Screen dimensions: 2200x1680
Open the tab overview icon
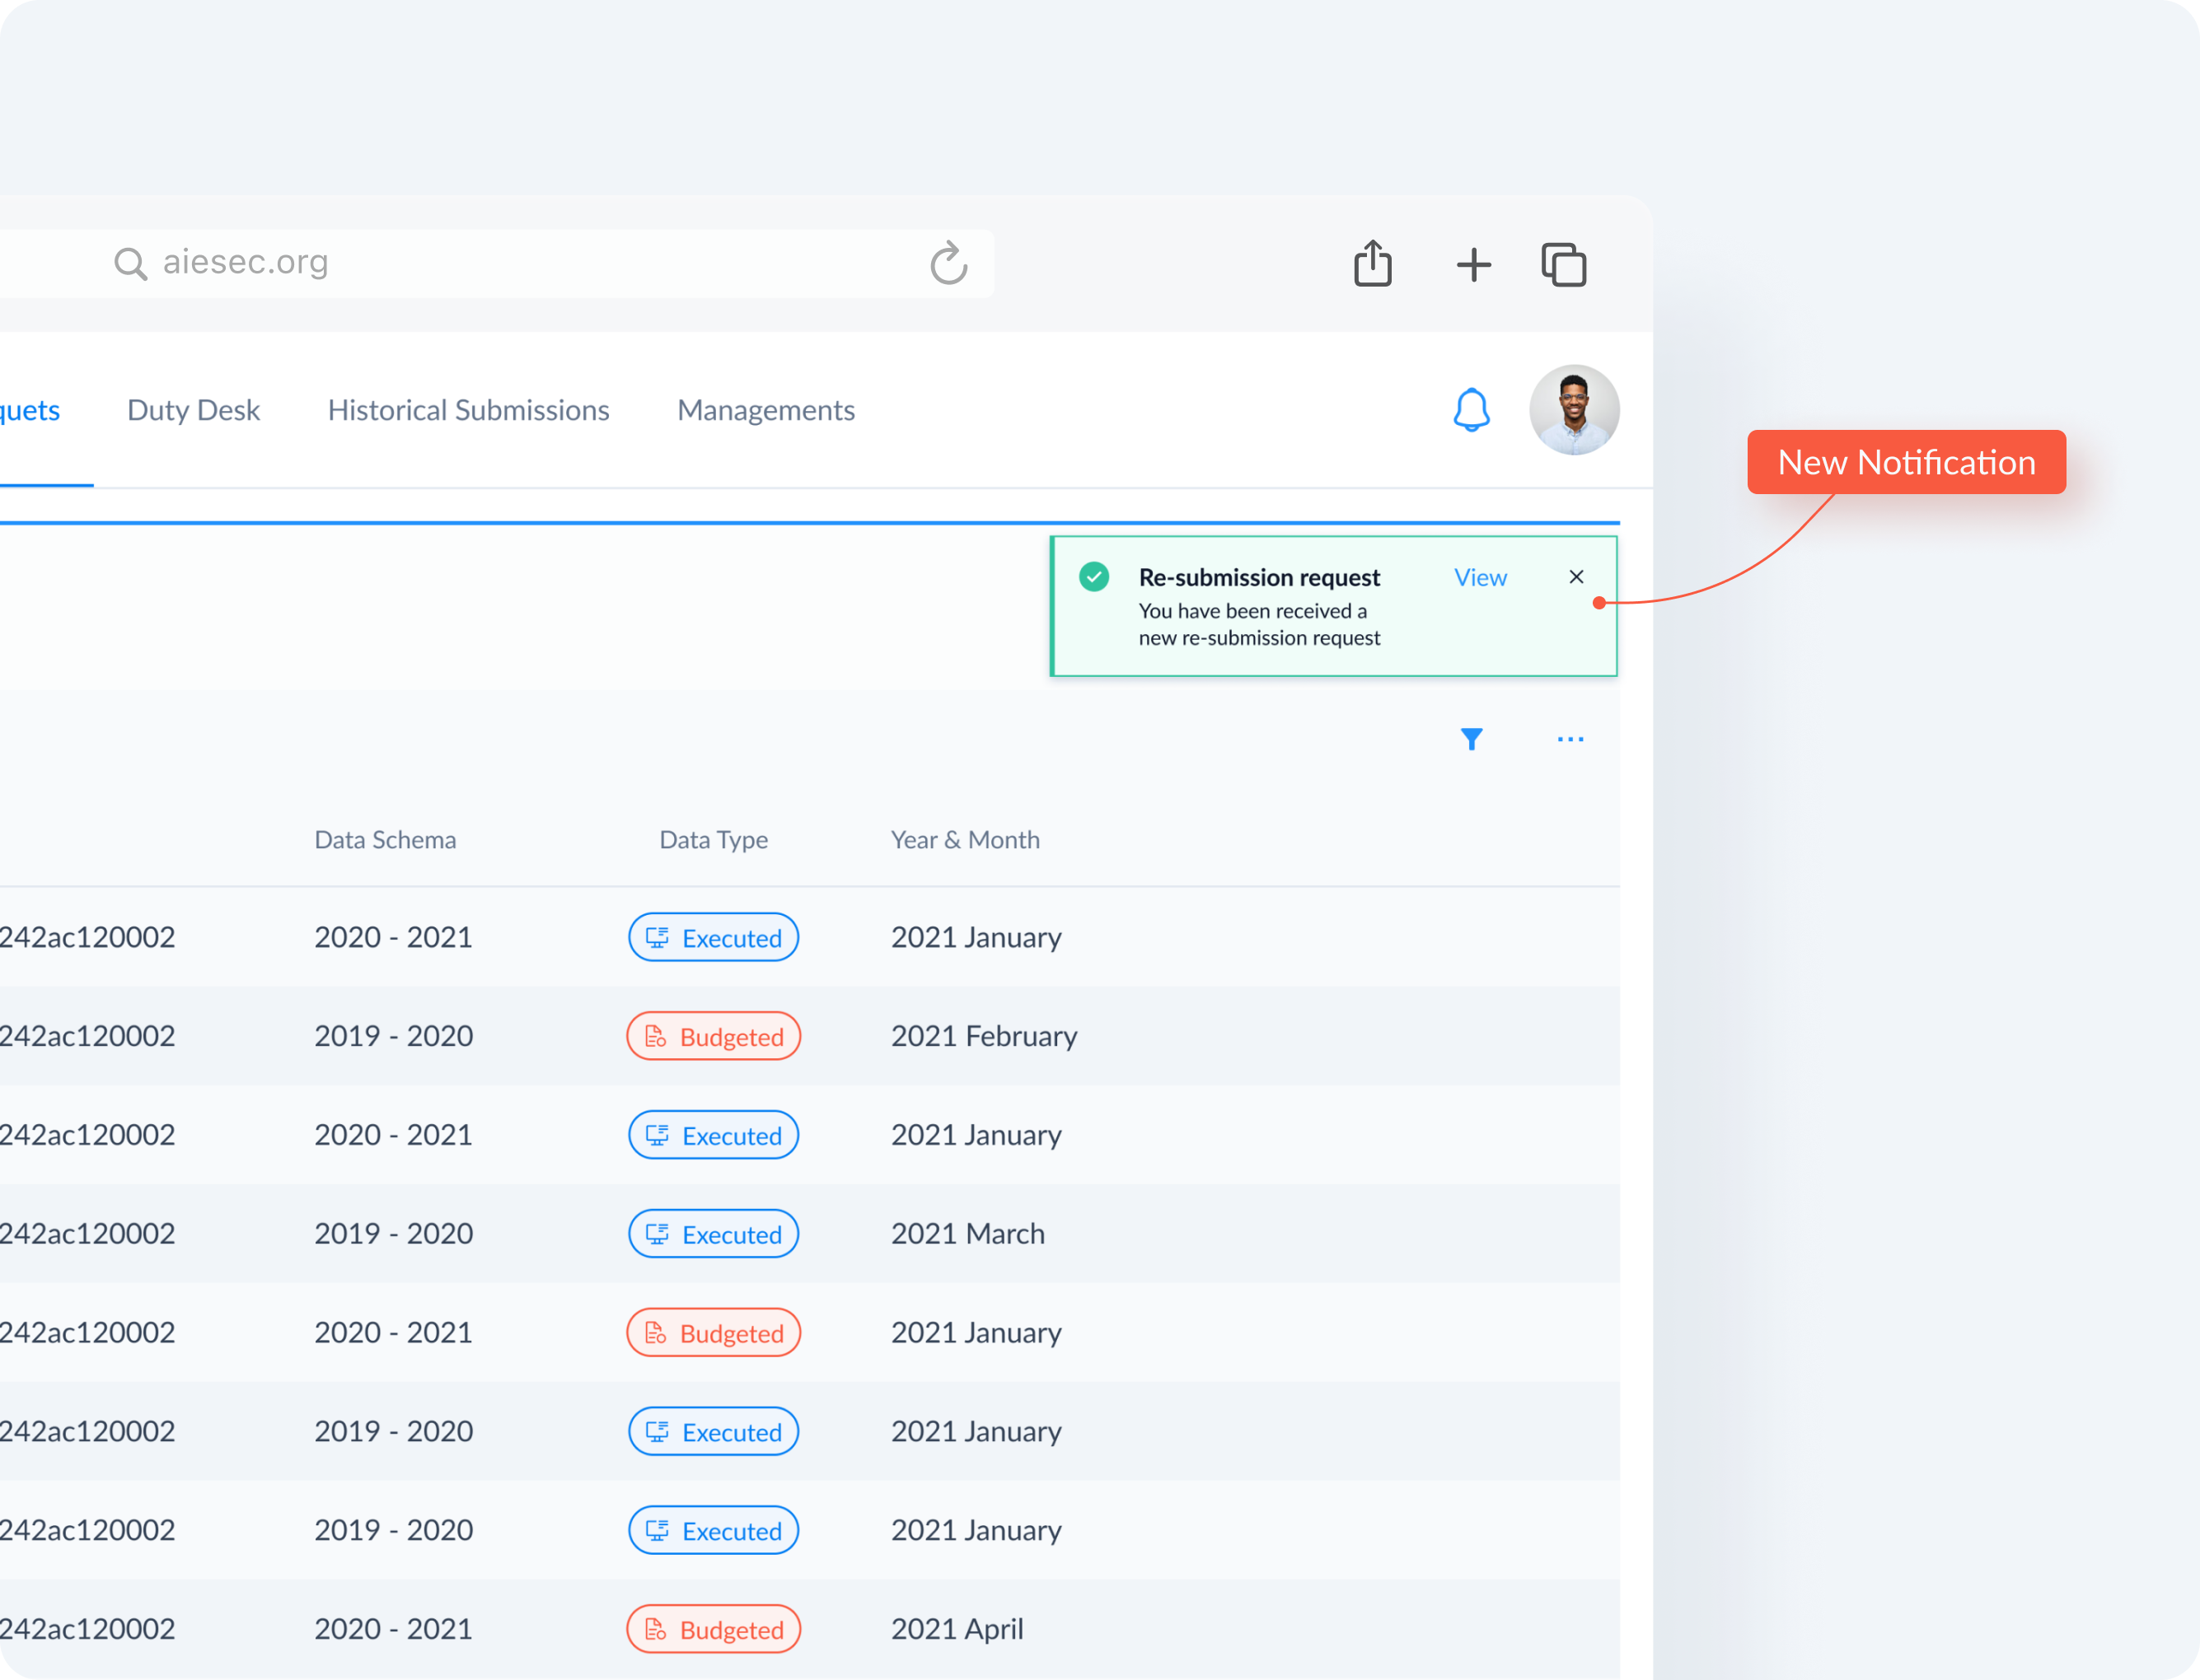point(1564,265)
